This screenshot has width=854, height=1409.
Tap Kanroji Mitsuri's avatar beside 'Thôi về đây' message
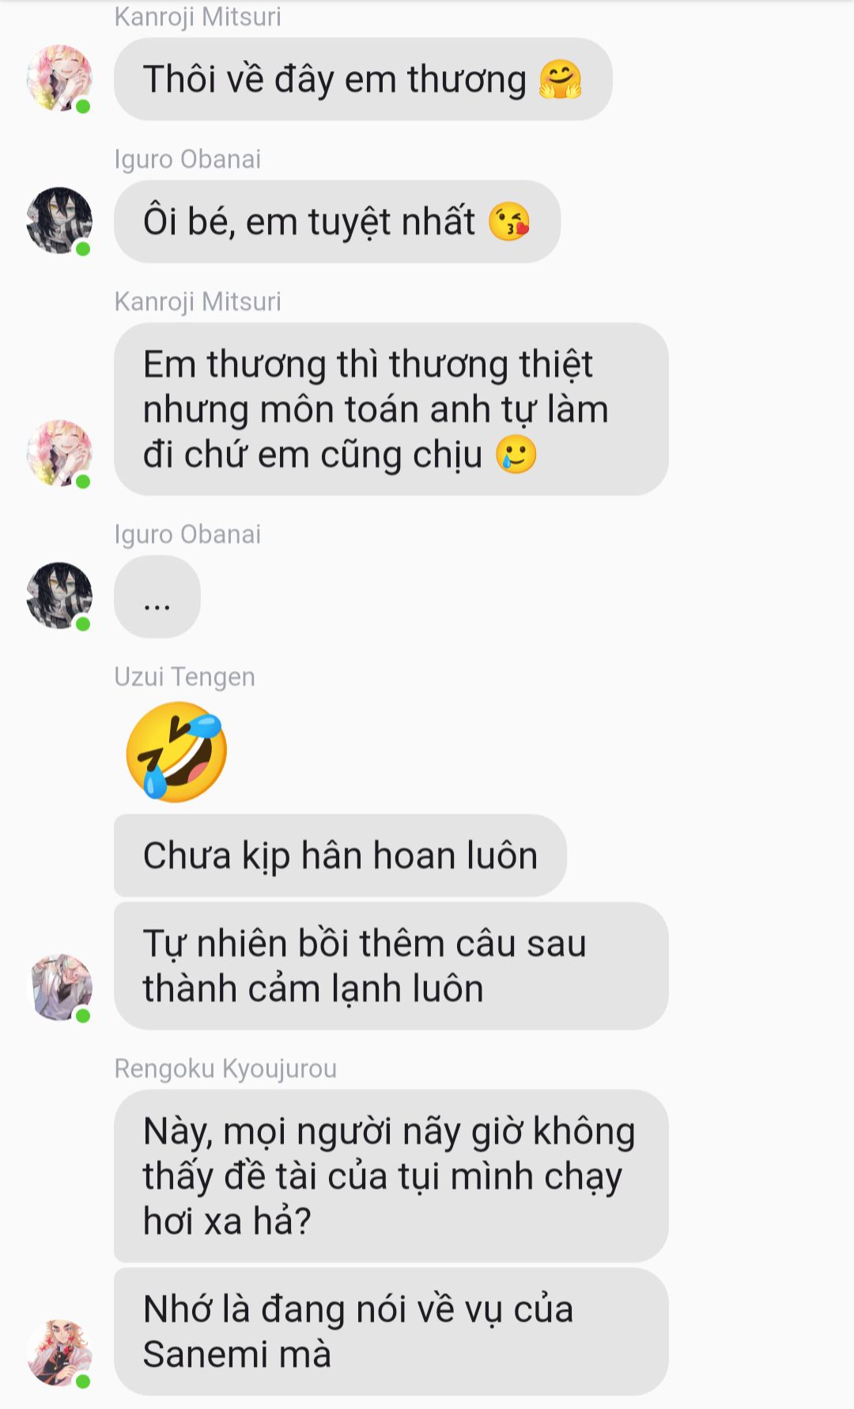click(59, 78)
